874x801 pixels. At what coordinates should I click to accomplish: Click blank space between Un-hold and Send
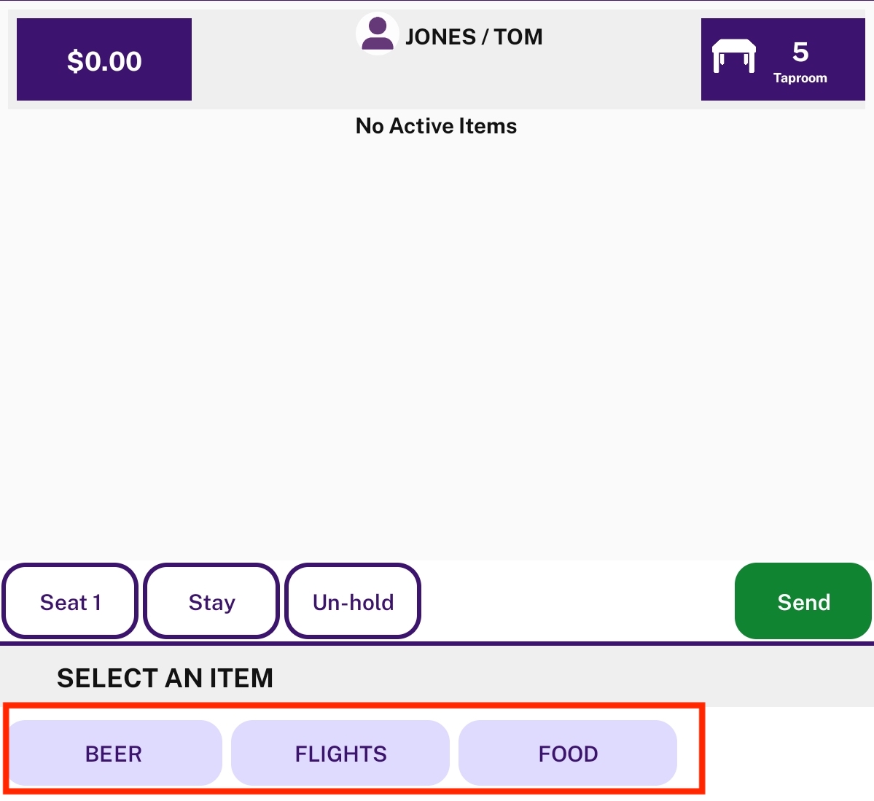pos(577,601)
